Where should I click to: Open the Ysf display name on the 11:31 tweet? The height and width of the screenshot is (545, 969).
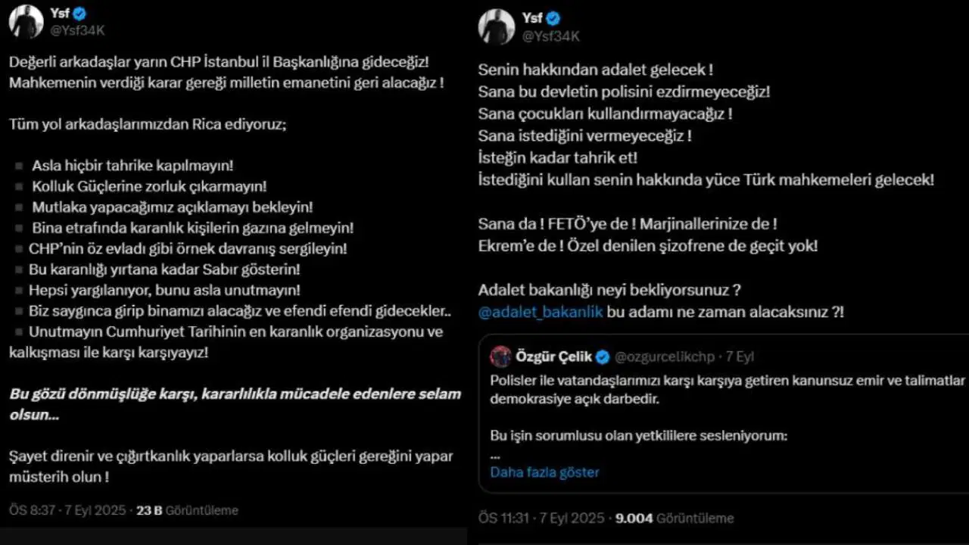point(533,18)
